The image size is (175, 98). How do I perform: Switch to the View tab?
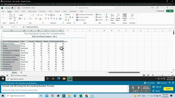click(x=65, y=11)
